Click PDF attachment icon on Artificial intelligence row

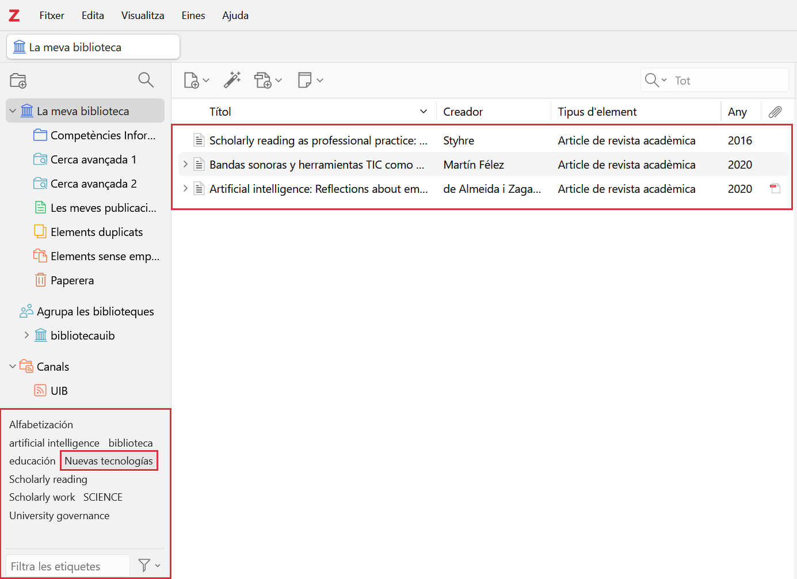[775, 188]
